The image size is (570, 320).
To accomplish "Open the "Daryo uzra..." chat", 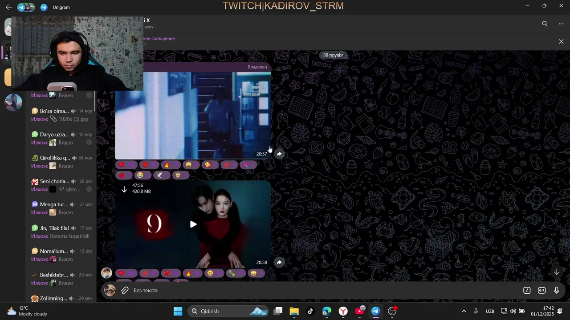I will point(61,138).
